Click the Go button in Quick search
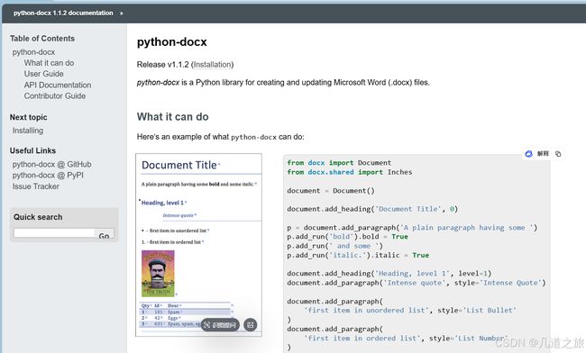Viewport: 586px width, 353px height. pos(105,234)
